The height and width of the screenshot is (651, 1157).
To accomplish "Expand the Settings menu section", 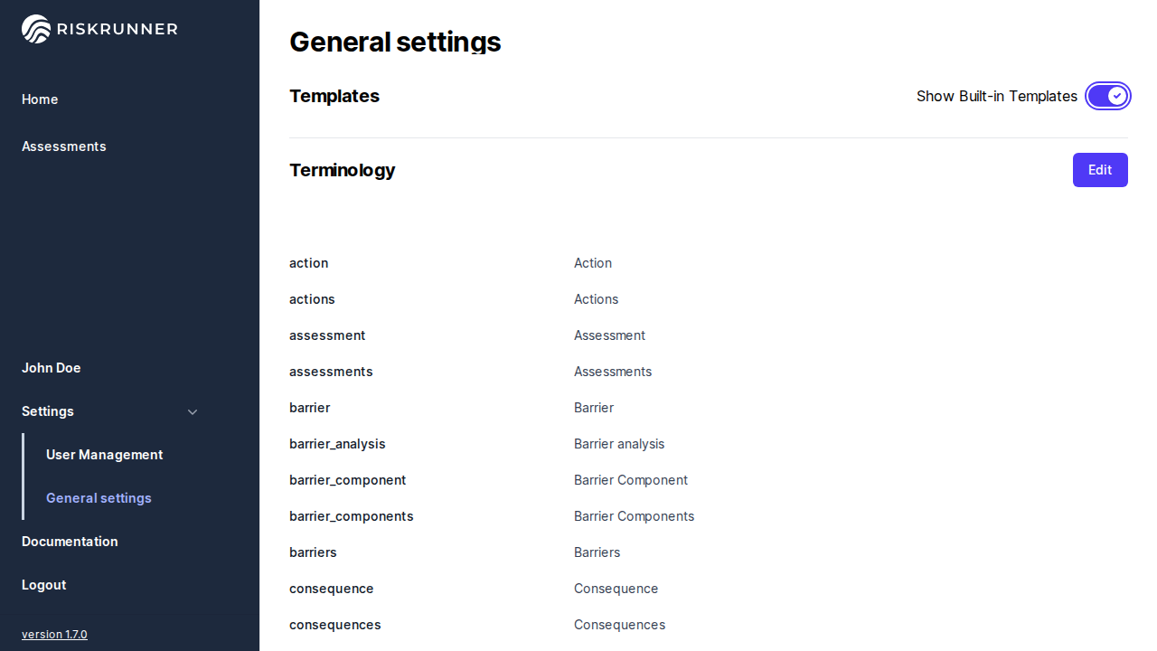I will pyautogui.click(x=48, y=411).
